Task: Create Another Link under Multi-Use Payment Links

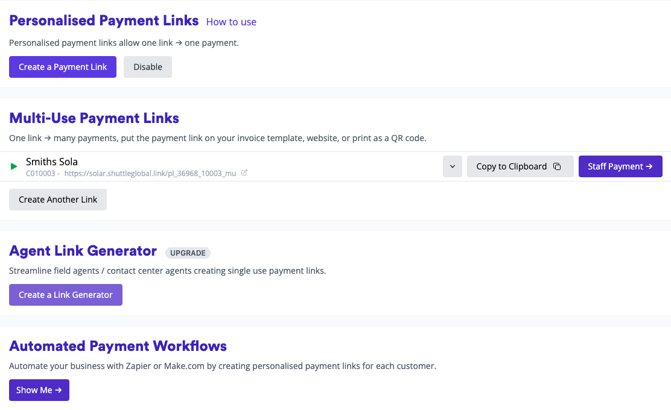Action: click(x=57, y=199)
